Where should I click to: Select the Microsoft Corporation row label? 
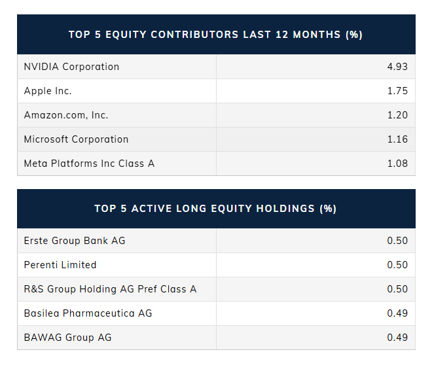coord(76,139)
